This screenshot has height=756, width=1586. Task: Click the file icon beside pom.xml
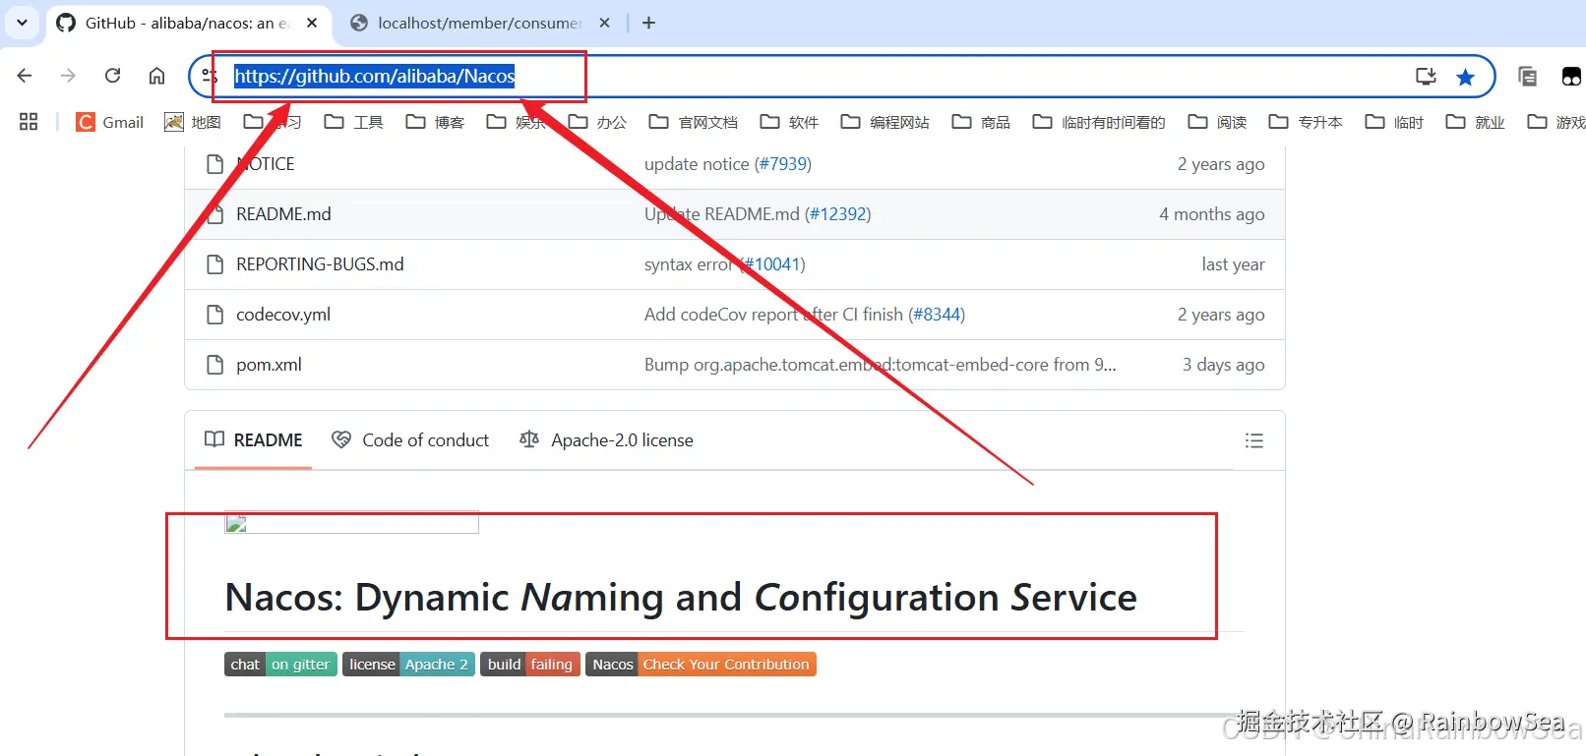coord(214,365)
